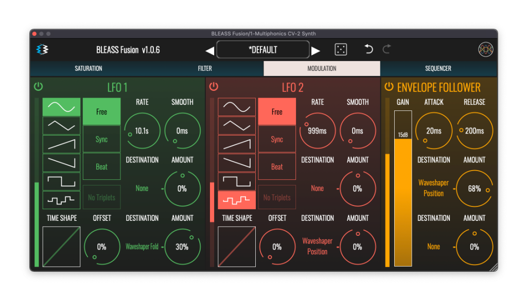
Task: Choose the triangle waveform in LFO 1
Action: point(61,125)
